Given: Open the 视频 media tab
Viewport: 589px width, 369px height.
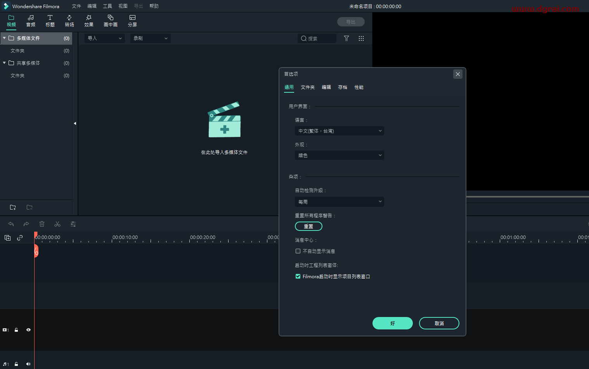Looking at the screenshot, I should pos(11,21).
